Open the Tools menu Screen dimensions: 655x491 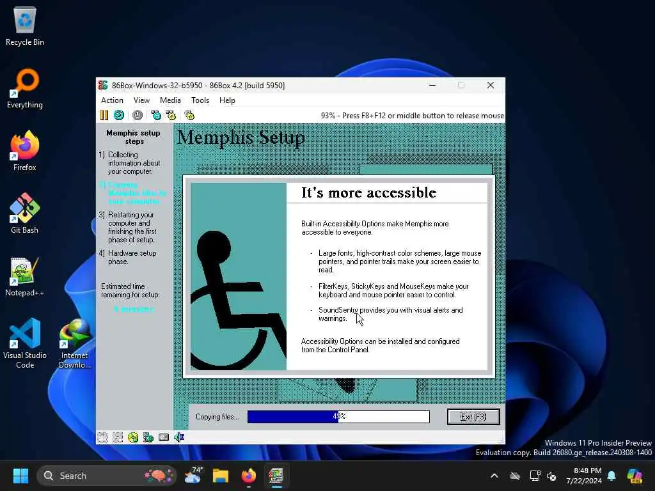coord(200,100)
